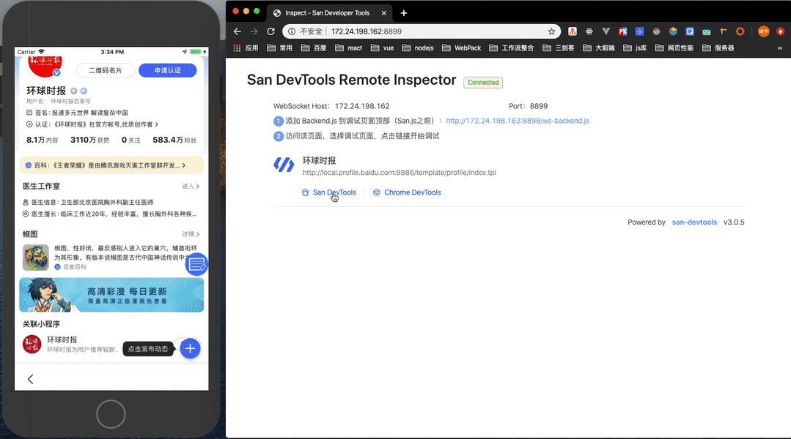Tap the blue floating note icon
The height and width of the screenshot is (439, 791).
(196, 264)
